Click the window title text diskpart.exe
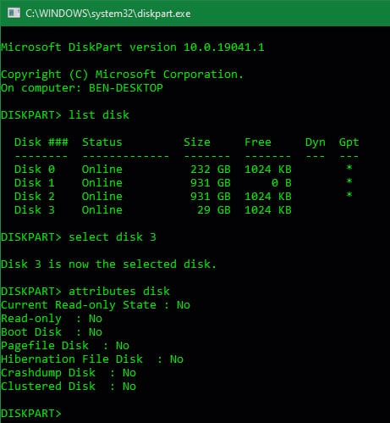The image size is (390, 423). click(108, 14)
